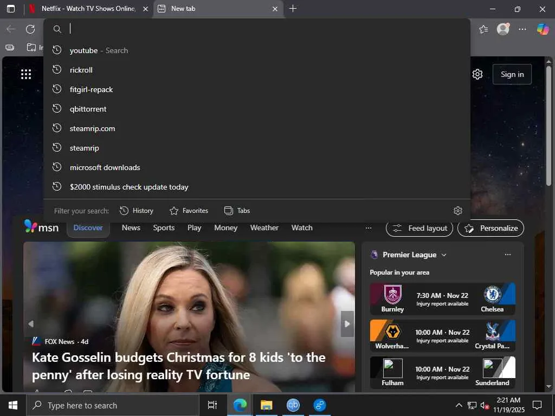
Task: Select the steamrip.com suggestion
Action: [256, 128]
